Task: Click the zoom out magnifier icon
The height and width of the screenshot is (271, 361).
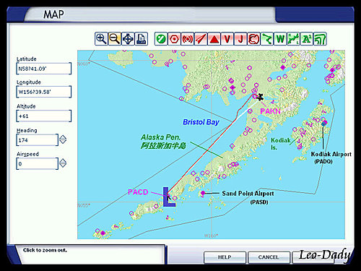Action: [x=115, y=39]
